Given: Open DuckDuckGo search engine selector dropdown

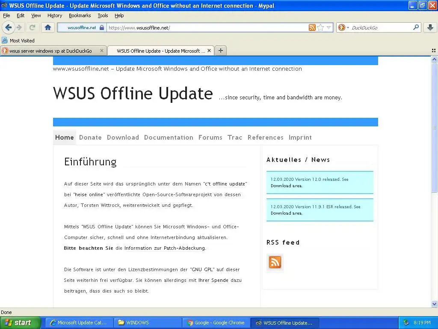Looking at the screenshot, I should pos(343,27).
